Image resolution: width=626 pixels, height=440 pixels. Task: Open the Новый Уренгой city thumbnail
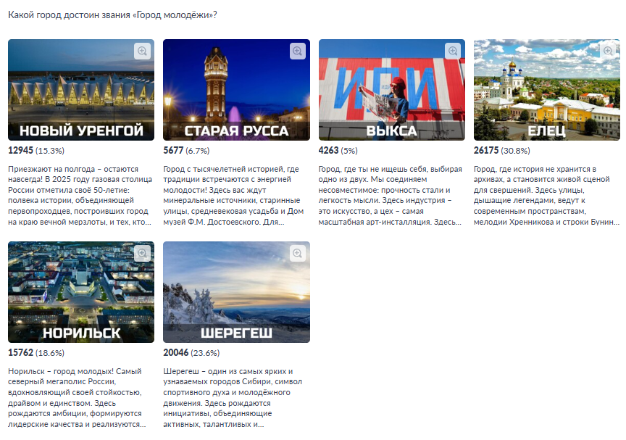[81, 90]
